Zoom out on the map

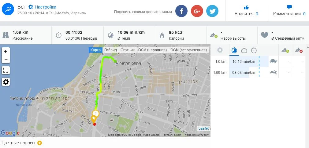pos(6,59)
